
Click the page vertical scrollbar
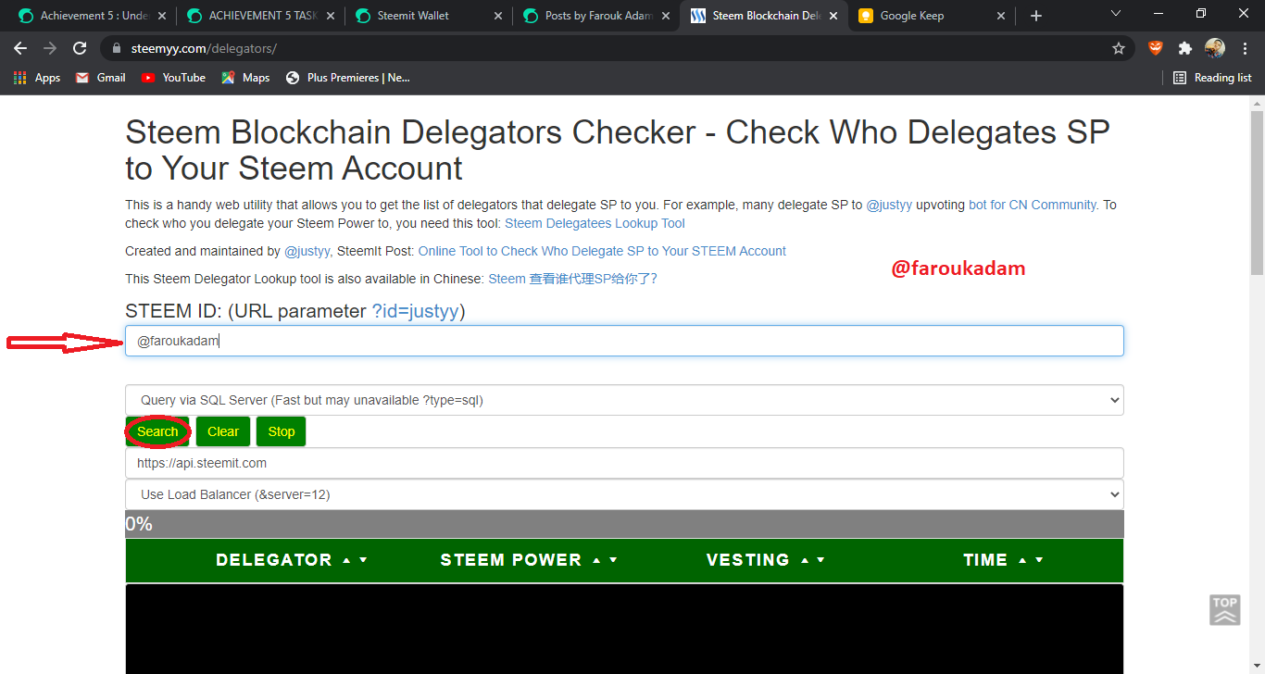coord(1257,193)
